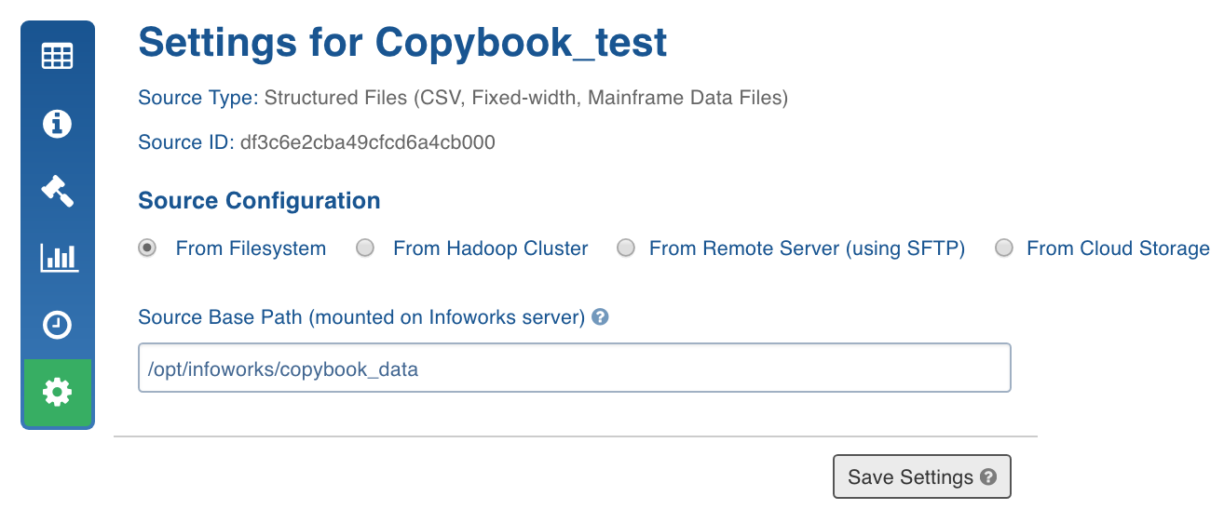Open the info circle icon in sidebar
Screen dimensions: 1224x523
57,123
